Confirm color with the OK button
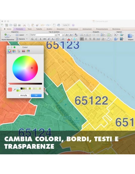Screen dimensions: 135x174 coord(36,95)
